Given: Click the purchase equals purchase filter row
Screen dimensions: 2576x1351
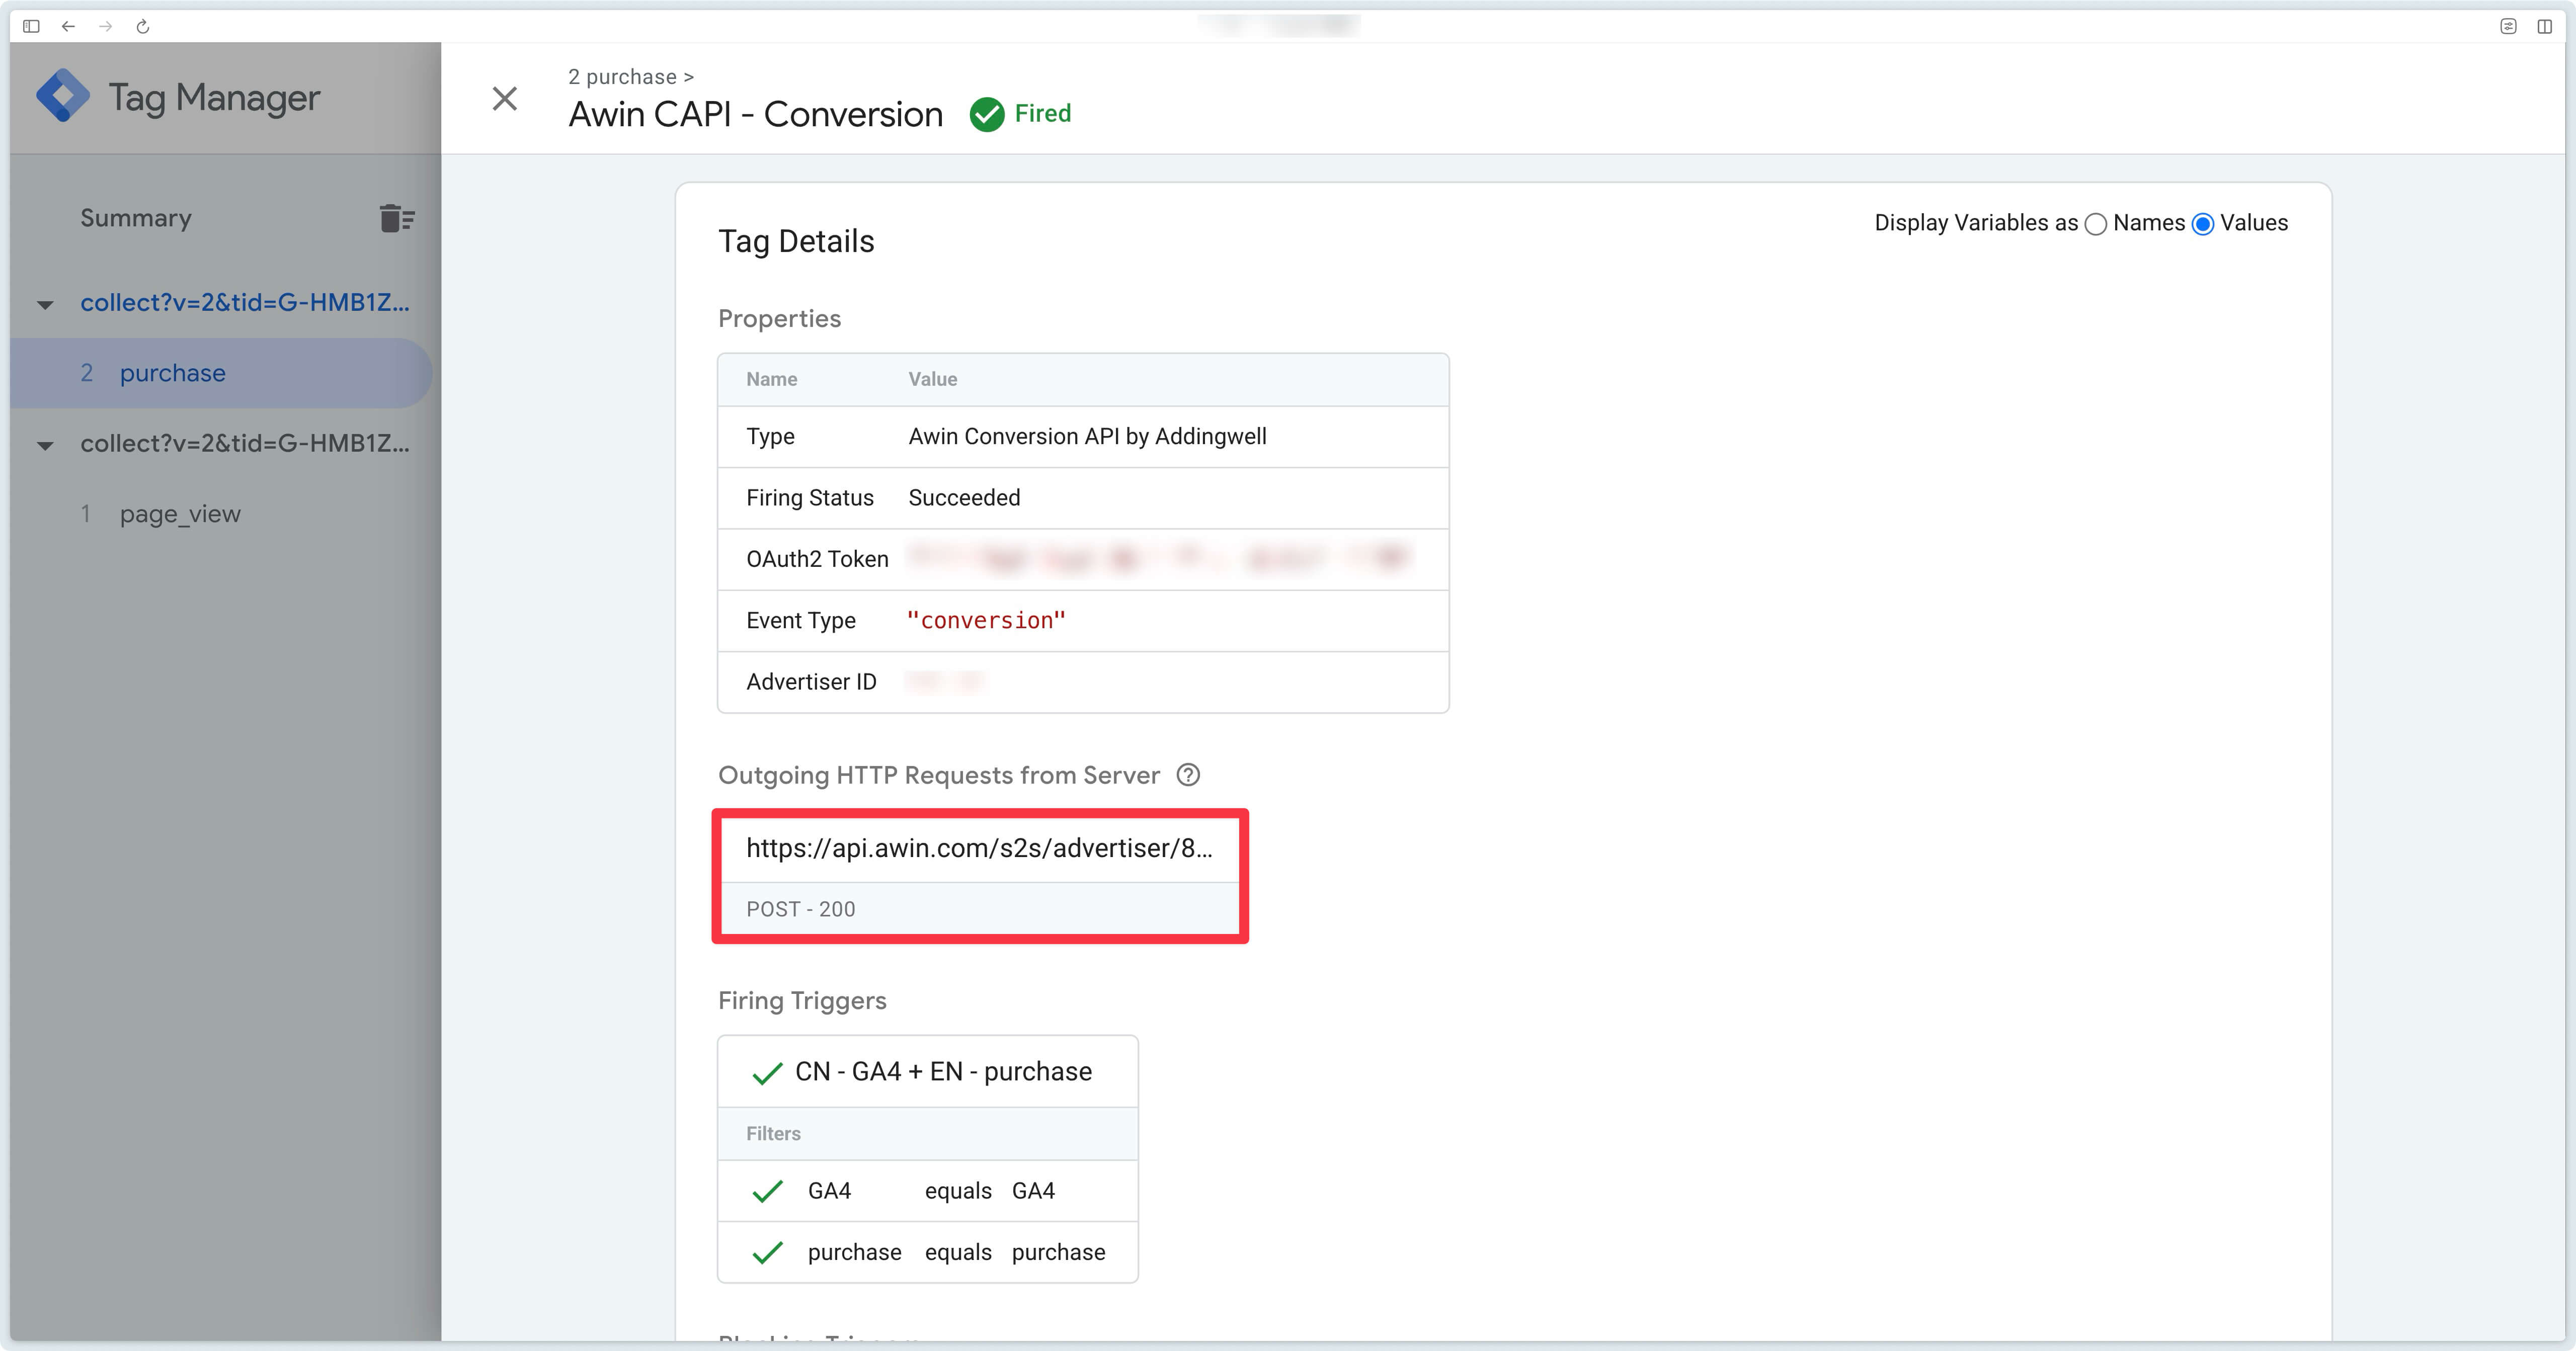Looking at the screenshot, I should (x=928, y=1252).
